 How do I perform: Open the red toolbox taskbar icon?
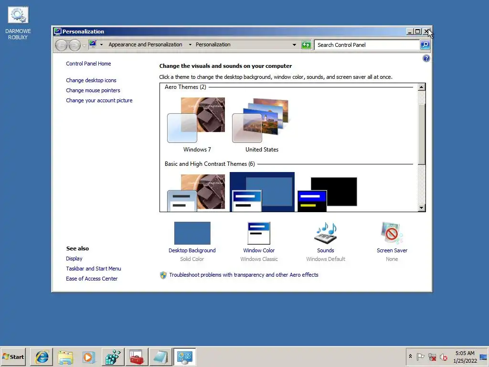(x=136, y=356)
